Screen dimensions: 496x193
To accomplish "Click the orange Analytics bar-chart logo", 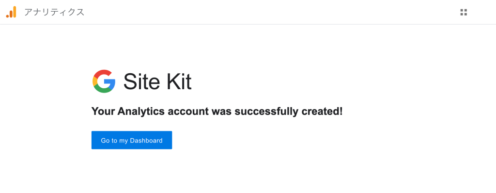I will [11, 12].
